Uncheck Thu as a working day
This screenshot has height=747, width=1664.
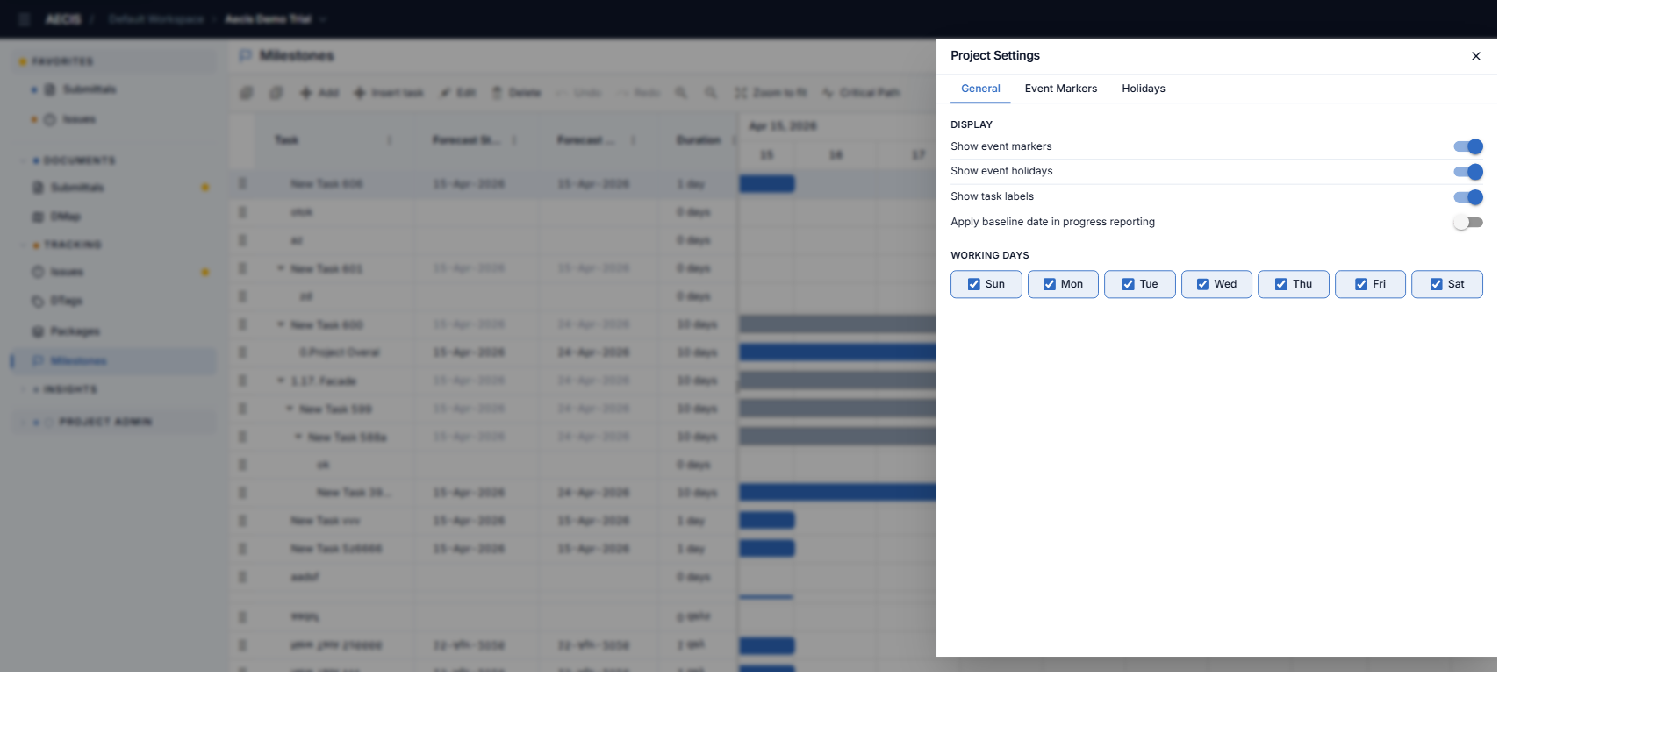click(1293, 284)
